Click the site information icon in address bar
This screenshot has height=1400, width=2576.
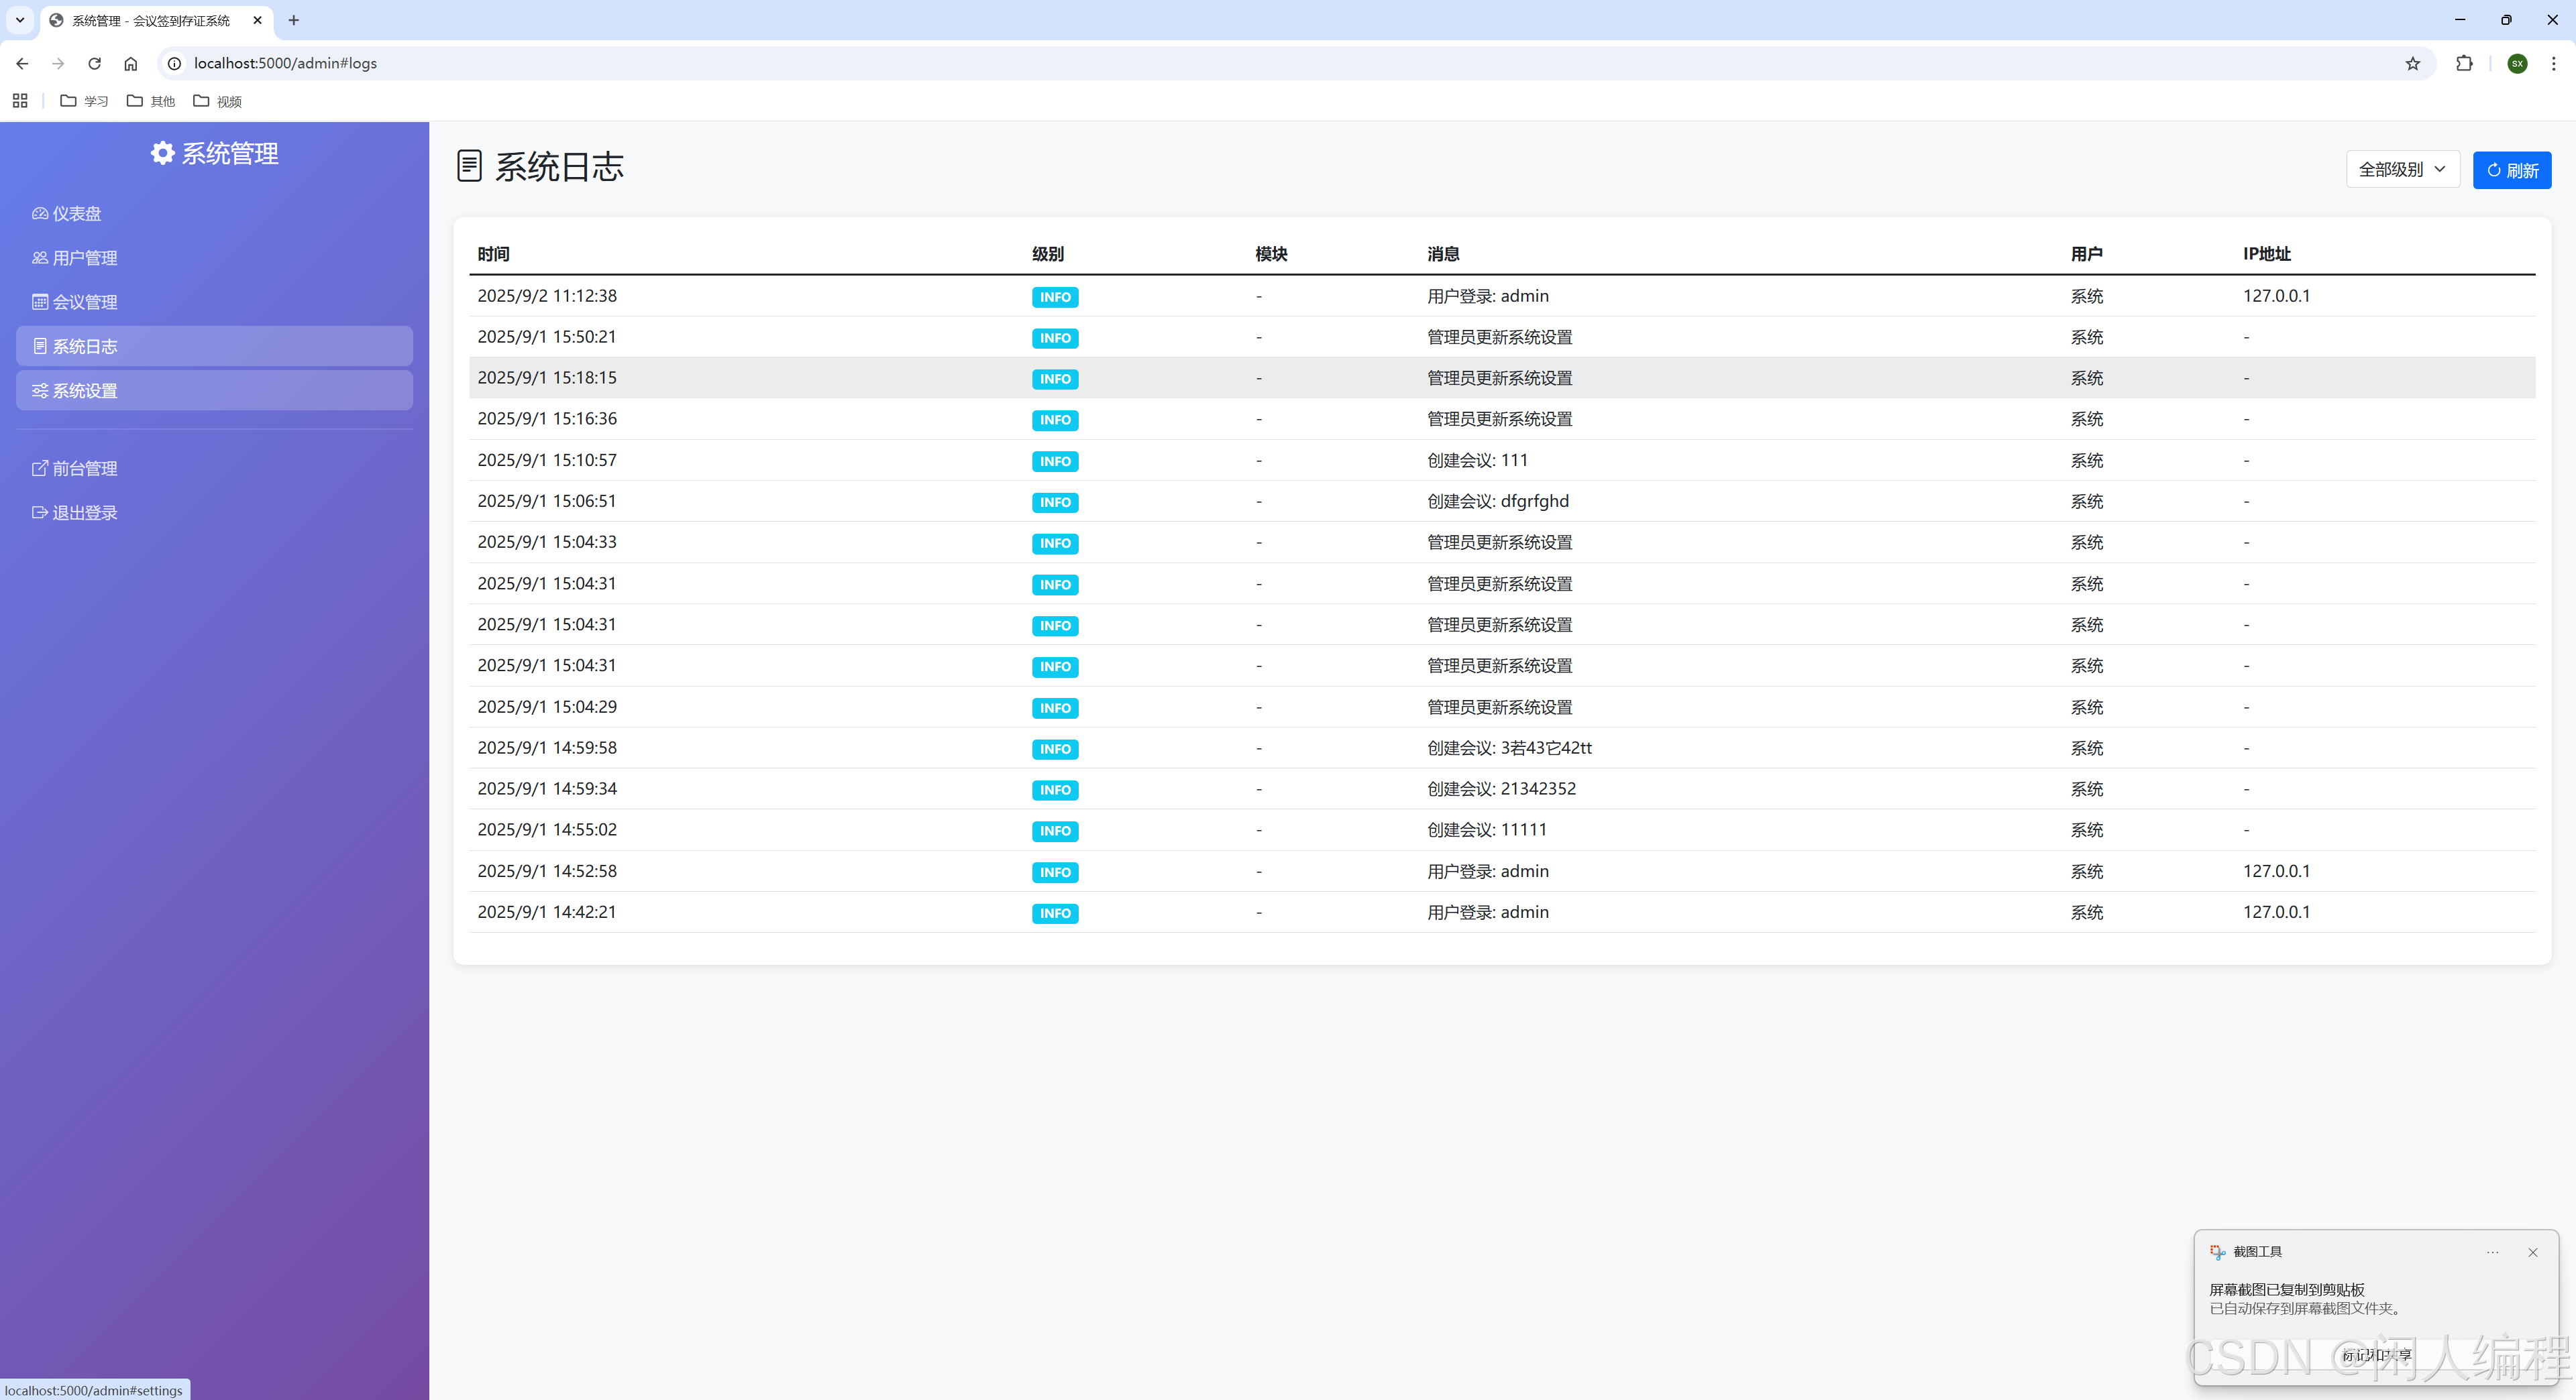point(174,63)
